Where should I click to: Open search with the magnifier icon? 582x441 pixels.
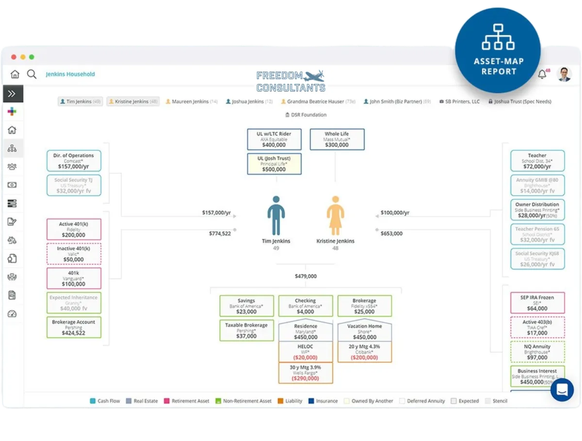(x=32, y=74)
